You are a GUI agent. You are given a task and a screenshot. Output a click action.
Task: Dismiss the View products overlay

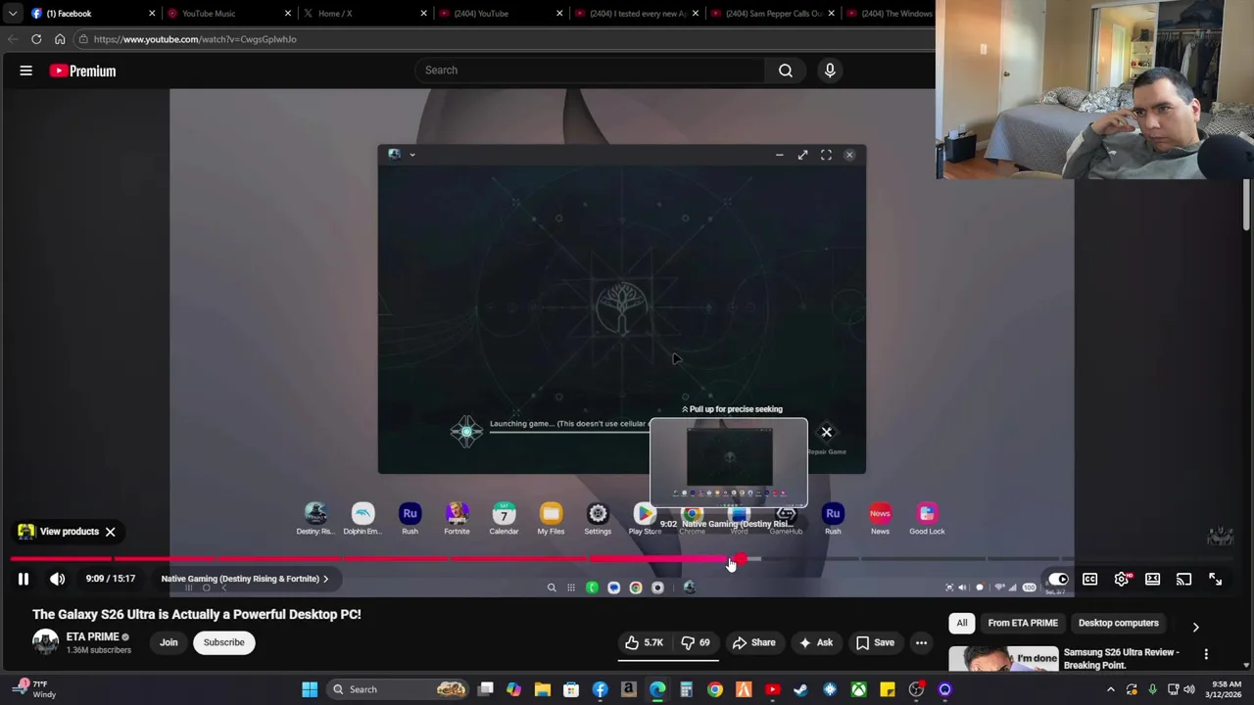(x=110, y=532)
